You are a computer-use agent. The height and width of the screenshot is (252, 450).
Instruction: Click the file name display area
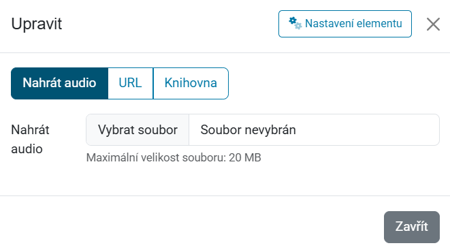pos(314,129)
